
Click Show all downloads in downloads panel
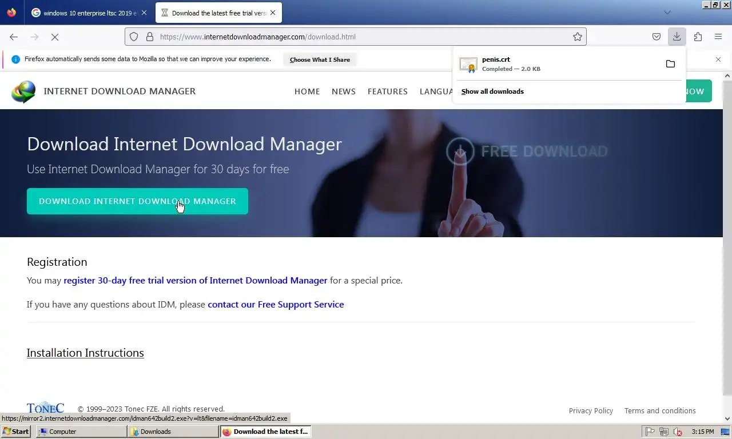point(492,91)
